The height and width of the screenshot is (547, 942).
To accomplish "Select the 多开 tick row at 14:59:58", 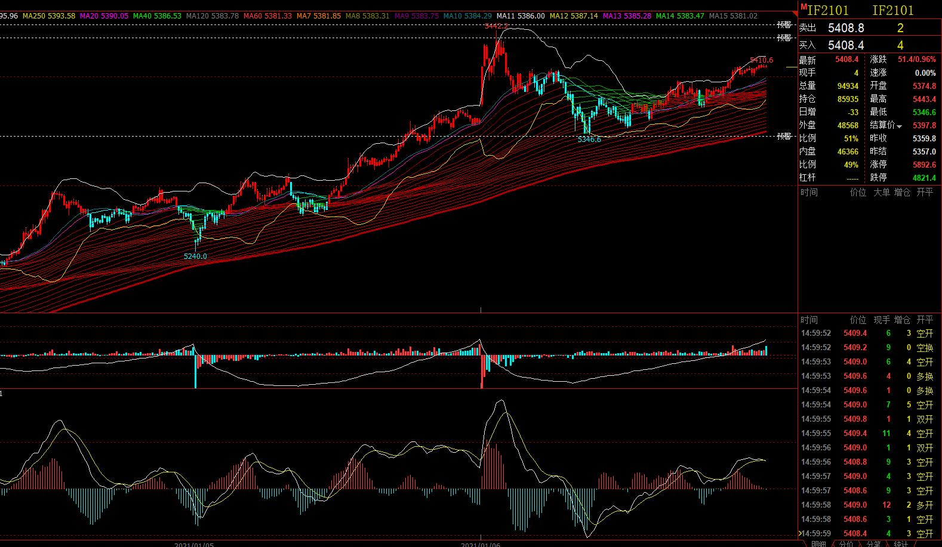I will point(870,505).
